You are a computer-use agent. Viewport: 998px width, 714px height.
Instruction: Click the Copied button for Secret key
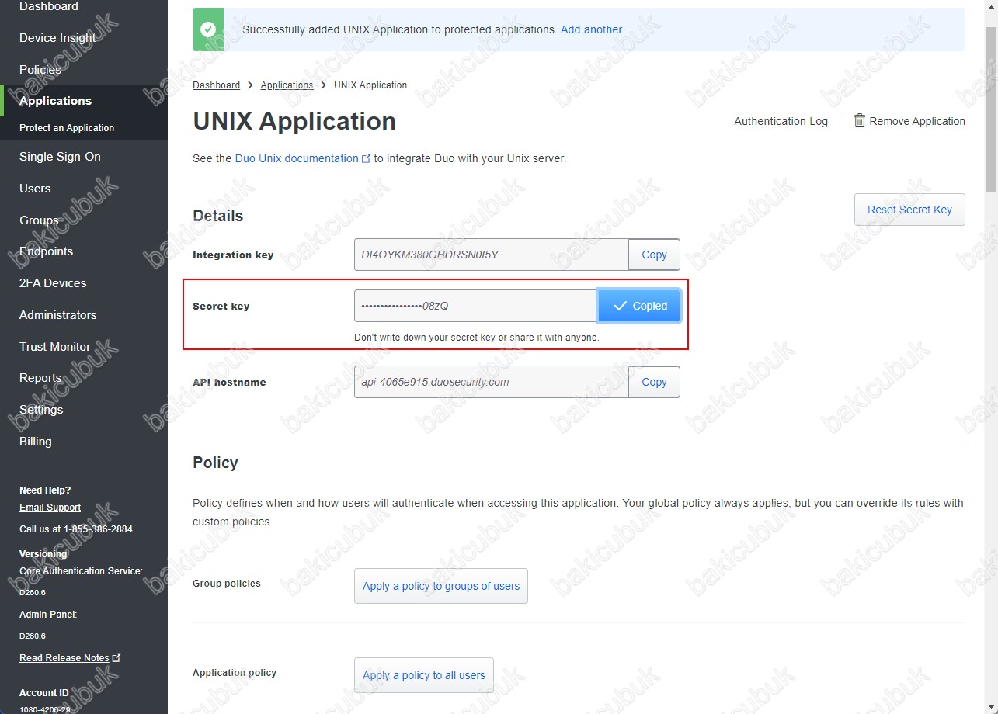(x=639, y=306)
